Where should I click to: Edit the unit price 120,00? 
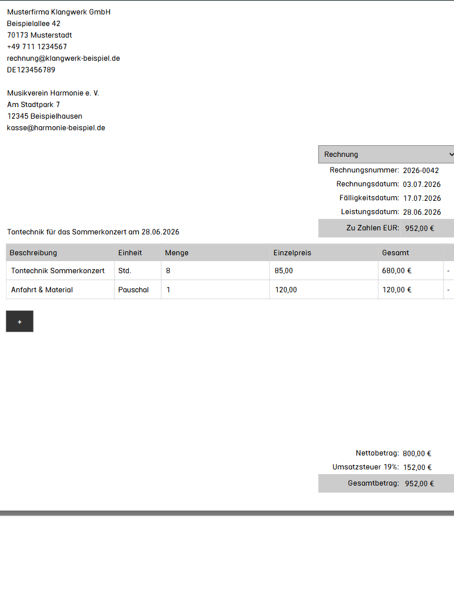tap(324, 290)
